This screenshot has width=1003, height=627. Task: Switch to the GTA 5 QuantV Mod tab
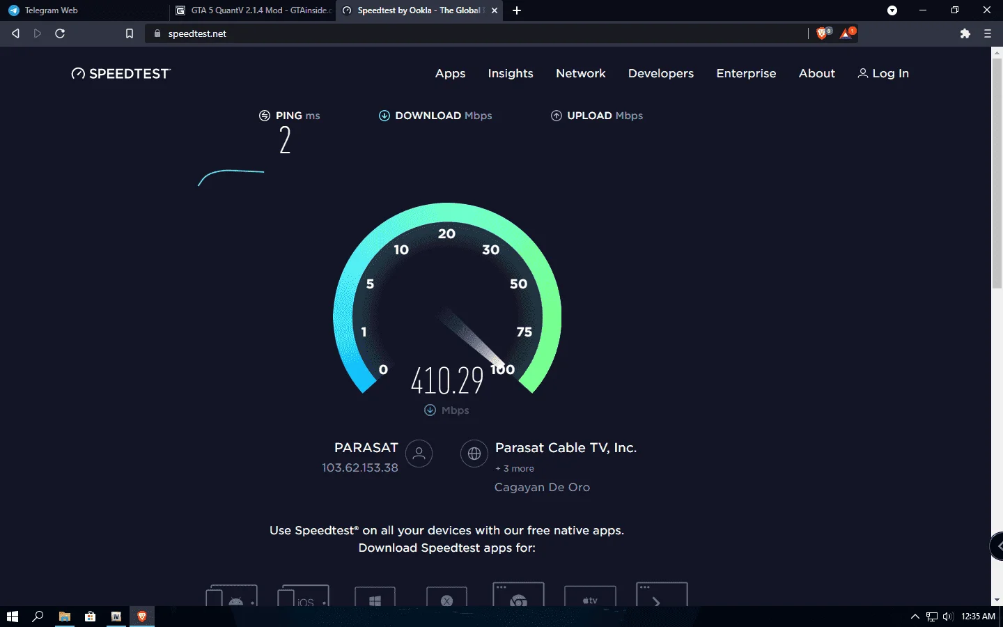pyautogui.click(x=253, y=10)
